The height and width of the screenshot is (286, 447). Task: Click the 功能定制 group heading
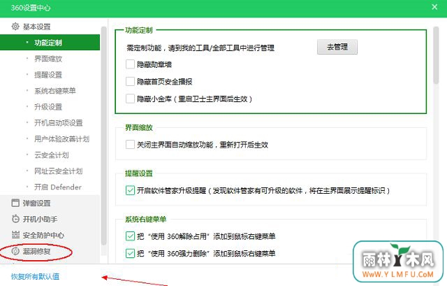coord(139,30)
